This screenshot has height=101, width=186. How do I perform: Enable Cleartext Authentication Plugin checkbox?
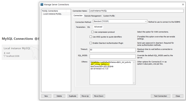pos(91,43)
